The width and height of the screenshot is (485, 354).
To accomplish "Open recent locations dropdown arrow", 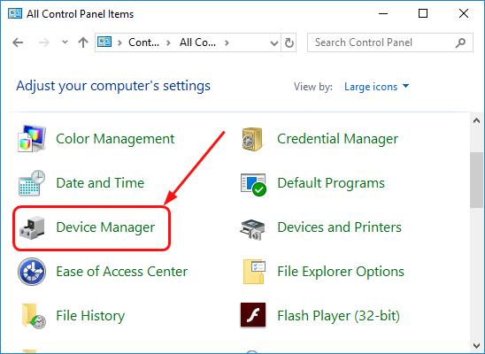I will 65,42.
